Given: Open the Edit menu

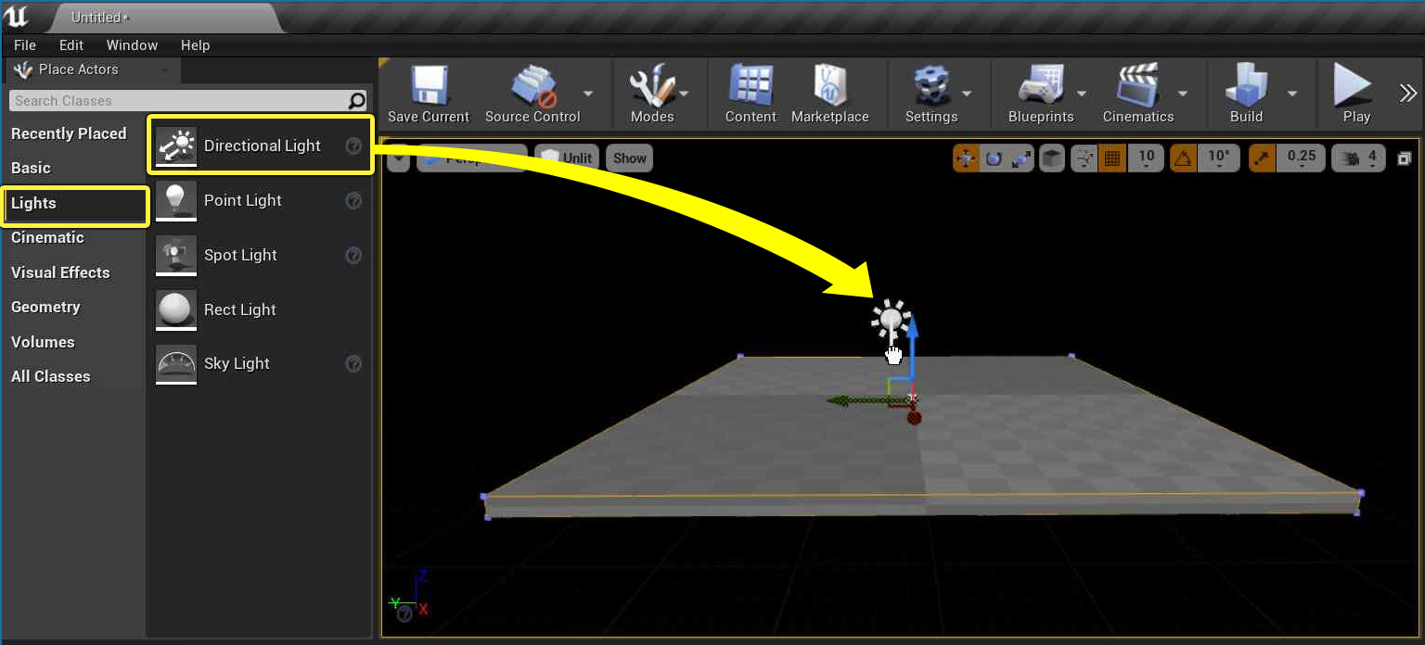Looking at the screenshot, I should [71, 44].
